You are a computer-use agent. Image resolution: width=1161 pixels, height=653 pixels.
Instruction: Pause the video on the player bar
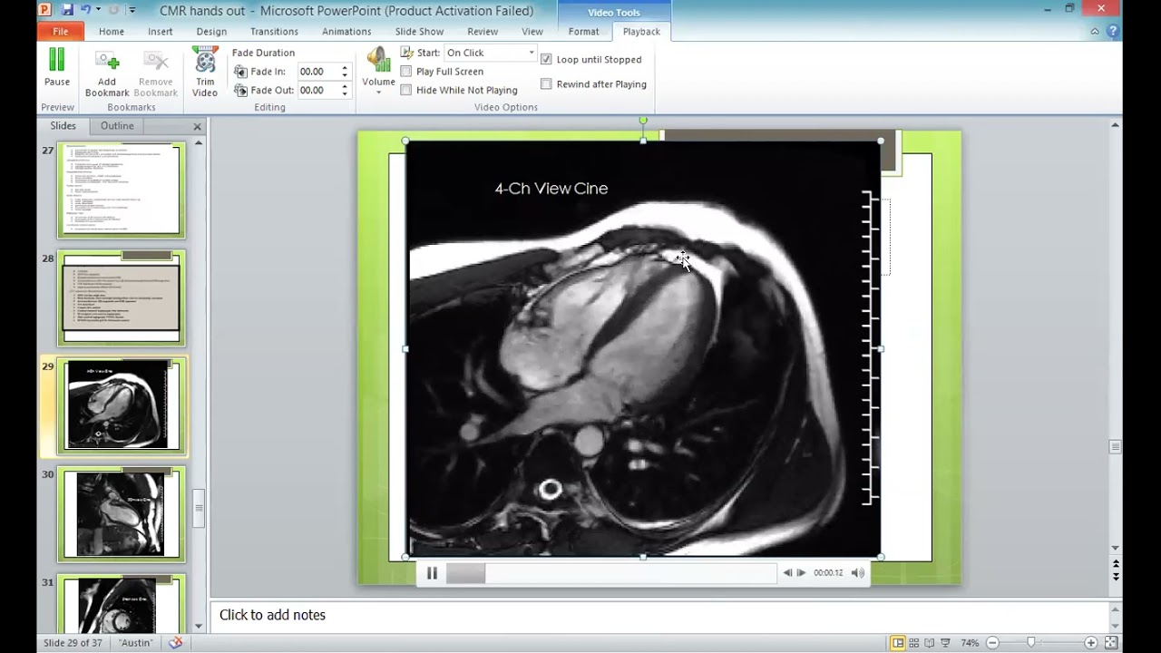point(432,573)
